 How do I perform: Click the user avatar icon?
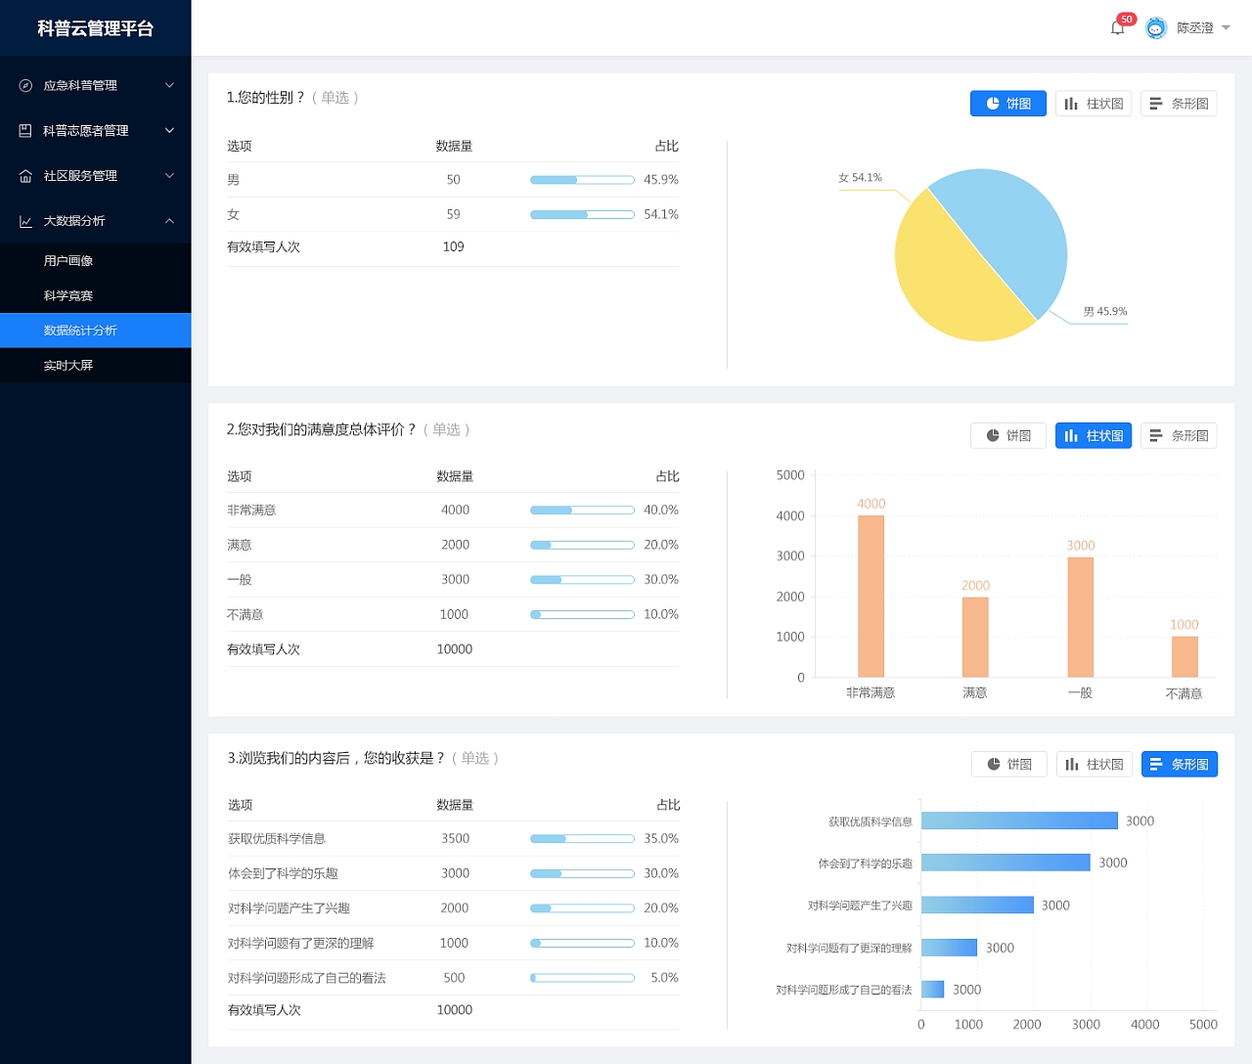click(x=1156, y=28)
